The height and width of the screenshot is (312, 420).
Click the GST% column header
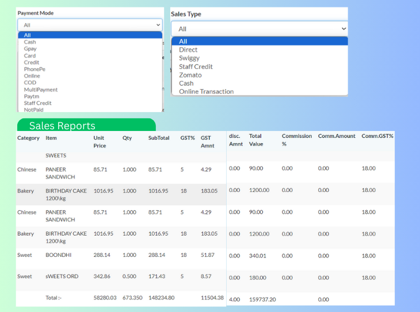(x=188, y=138)
